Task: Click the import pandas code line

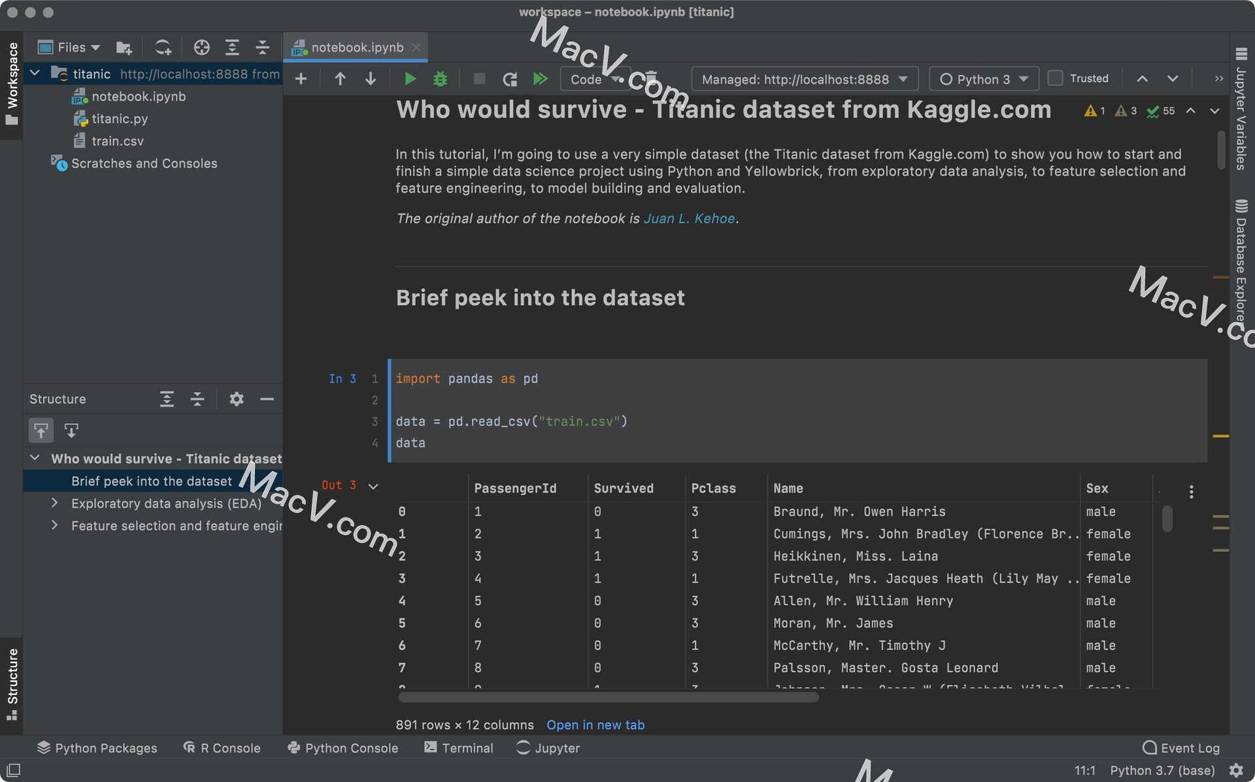Action: 467,378
